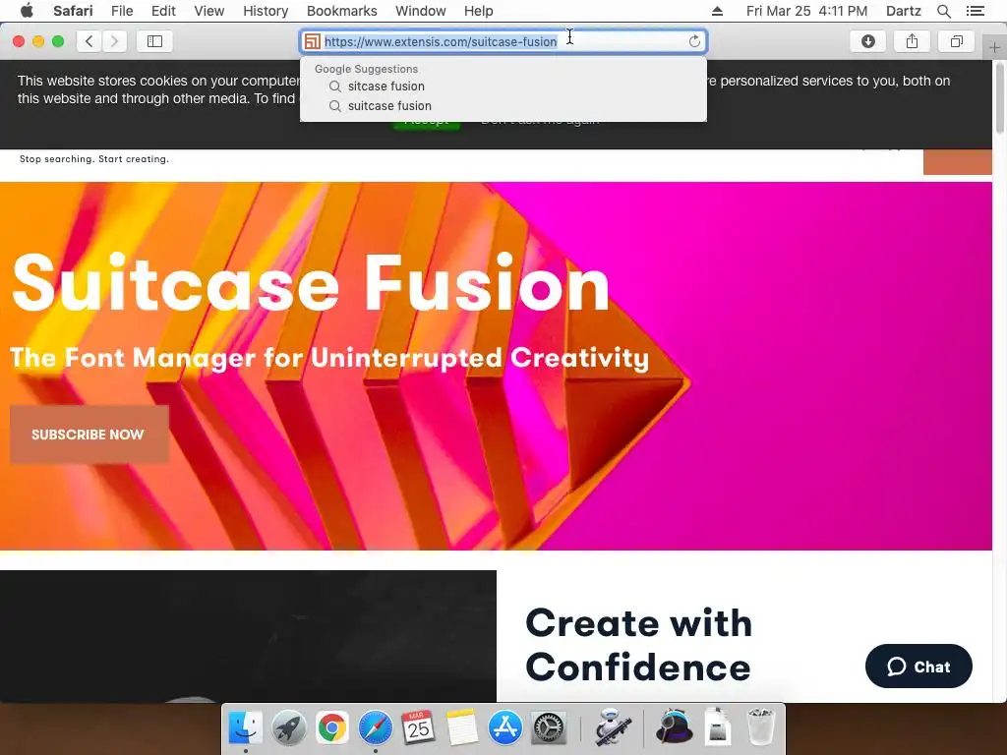Click the Safari compass icon in Dock
Viewport: 1007px width, 755px height.
coord(375,727)
